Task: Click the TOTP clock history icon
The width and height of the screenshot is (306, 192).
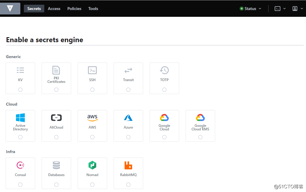Action: 164,70
